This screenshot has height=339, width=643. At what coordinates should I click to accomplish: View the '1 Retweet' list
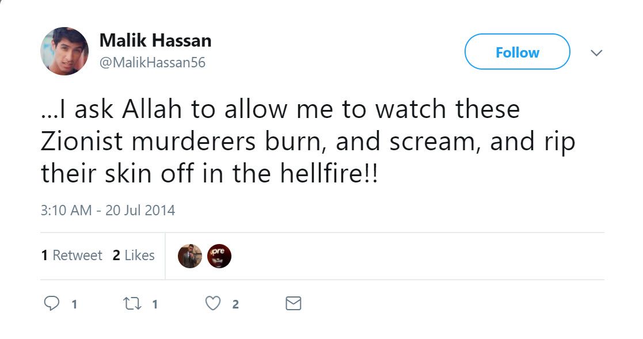pyautogui.click(x=71, y=256)
